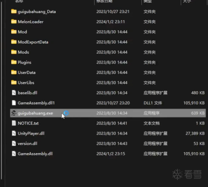Click the guigubahuang.exe application icon

(x=14, y=113)
